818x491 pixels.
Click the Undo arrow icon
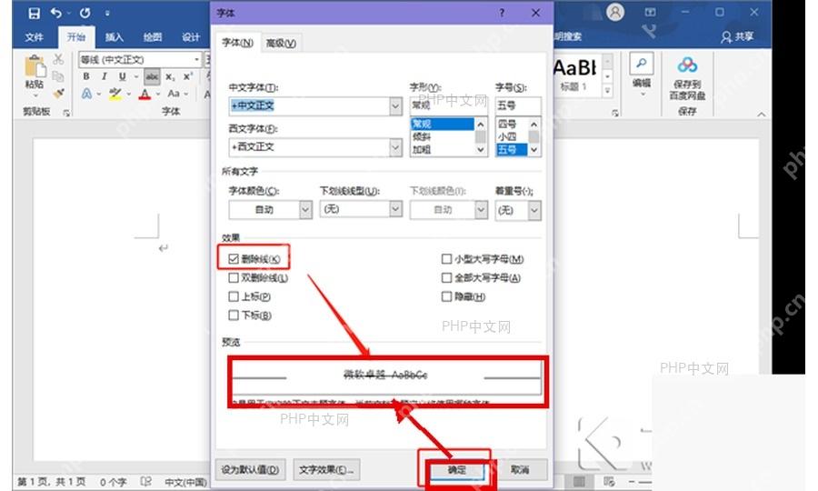[x=55, y=13]
